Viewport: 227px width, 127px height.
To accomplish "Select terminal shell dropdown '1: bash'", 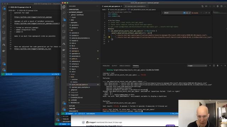I will click(x=197, y=66).
